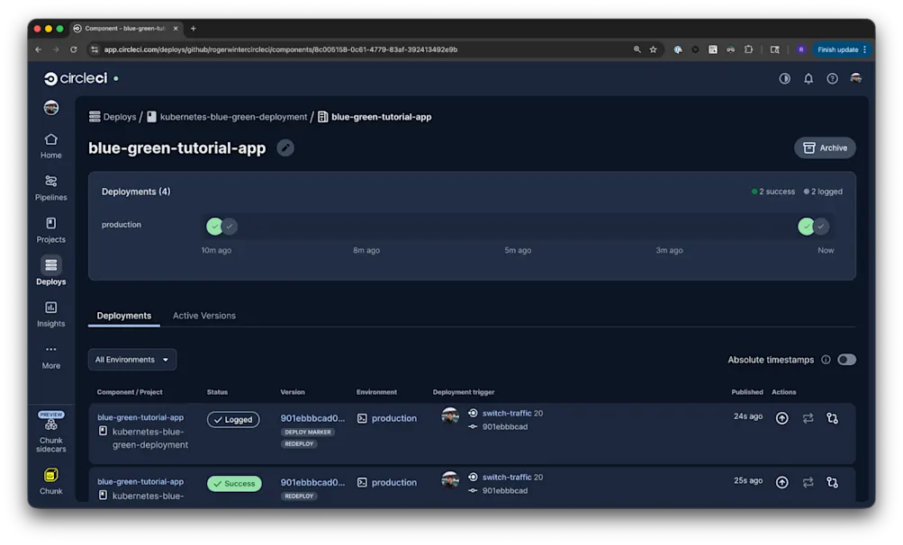Go back in browser history
Image resolution: width=903 pixels, height=545 pixels.
(x=38, y=49)
